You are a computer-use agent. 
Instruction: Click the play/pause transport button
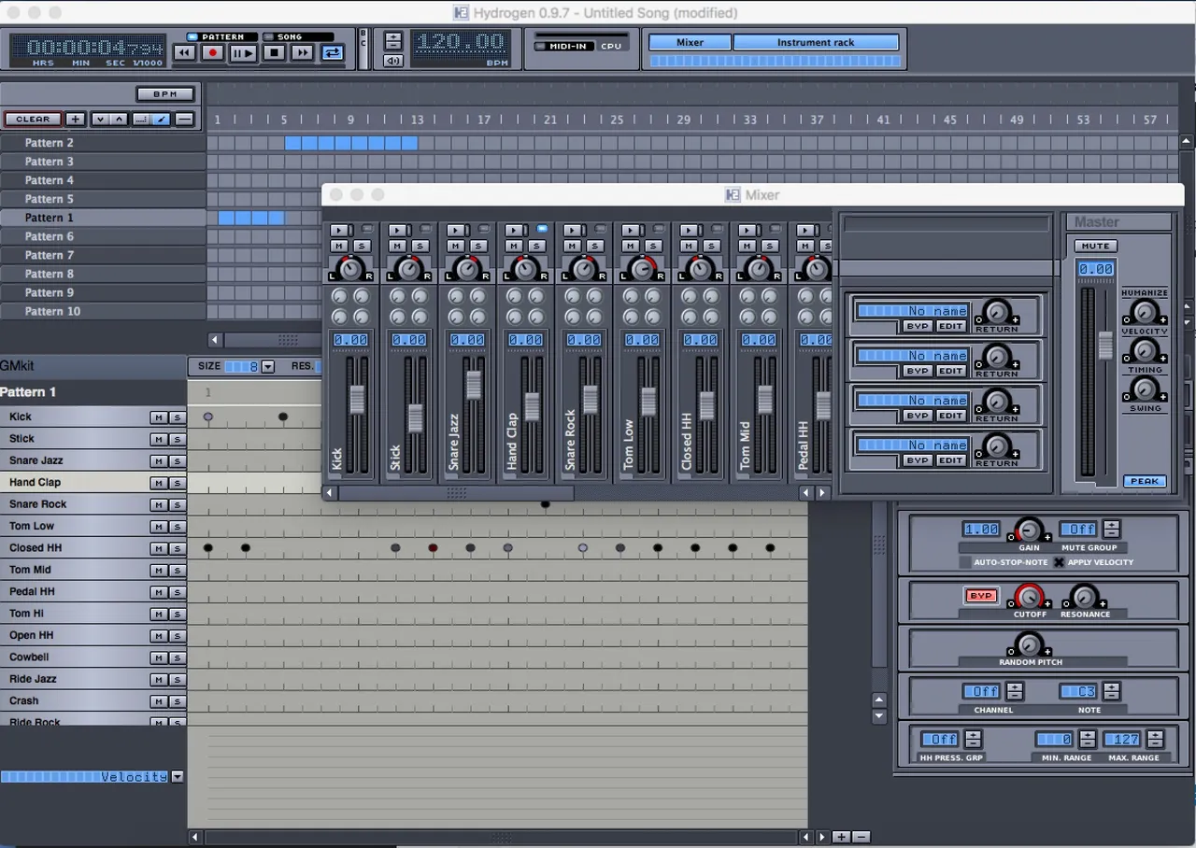coord(243,53)
